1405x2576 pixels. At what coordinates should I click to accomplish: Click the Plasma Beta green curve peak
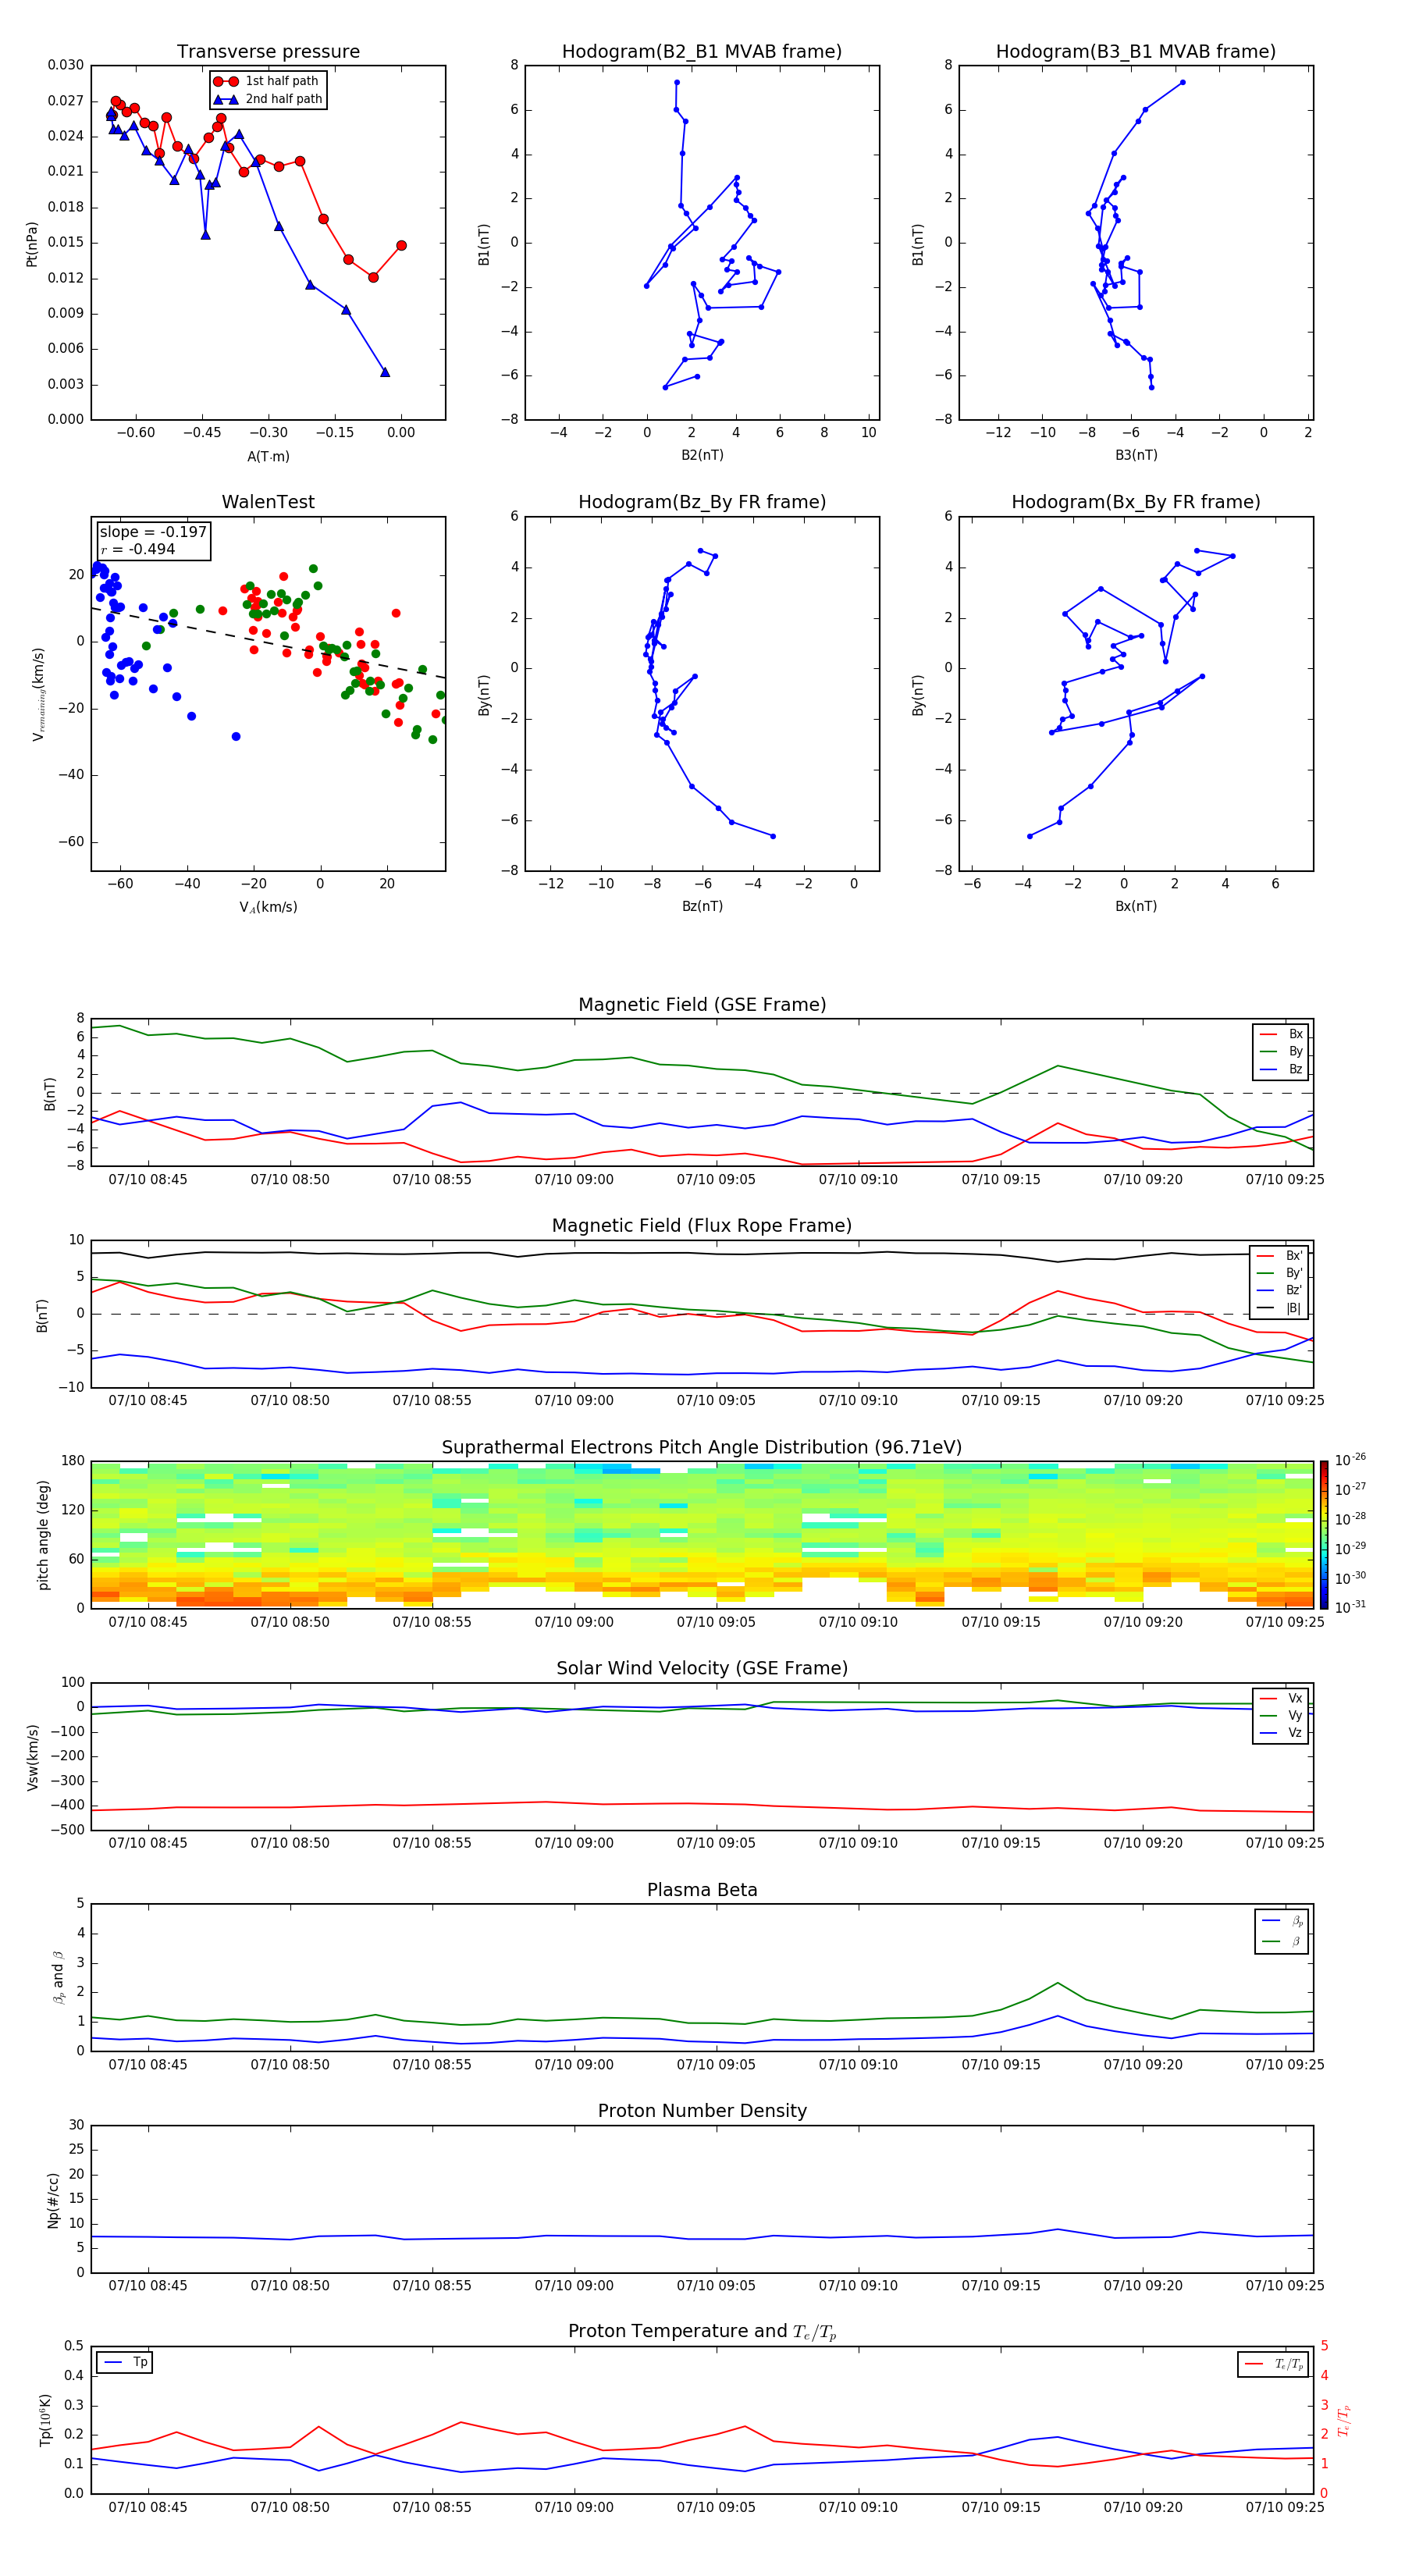point(1058,1982)
